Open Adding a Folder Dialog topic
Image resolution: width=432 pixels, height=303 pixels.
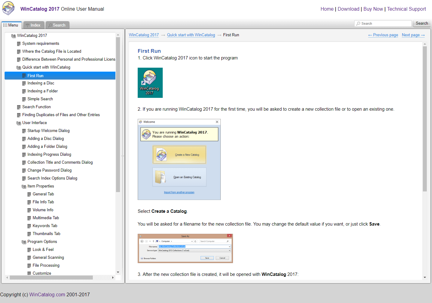[x=47, y=147]
